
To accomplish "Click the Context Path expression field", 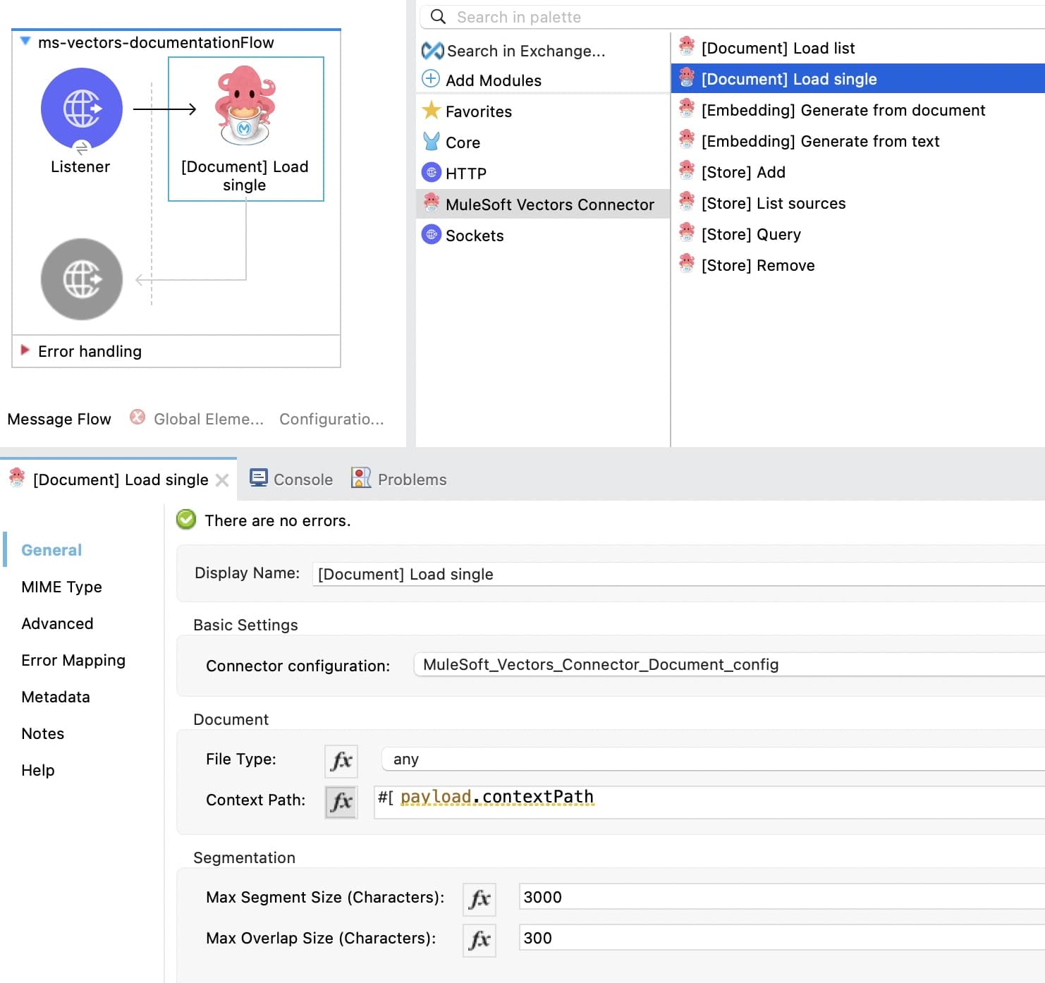I will click(709, 802).
